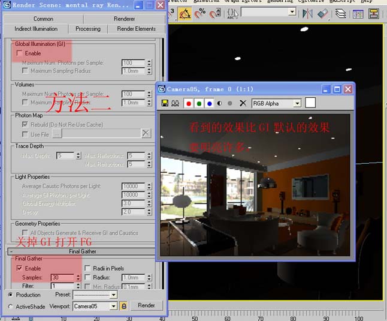The image size is (387, 321).
Task: Open the Preset dropdown
Action: point(113,295)
